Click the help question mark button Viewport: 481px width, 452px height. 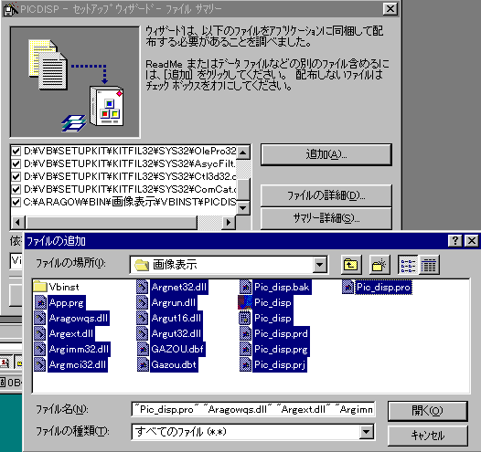pyautogui.click(x=455, y=241)
